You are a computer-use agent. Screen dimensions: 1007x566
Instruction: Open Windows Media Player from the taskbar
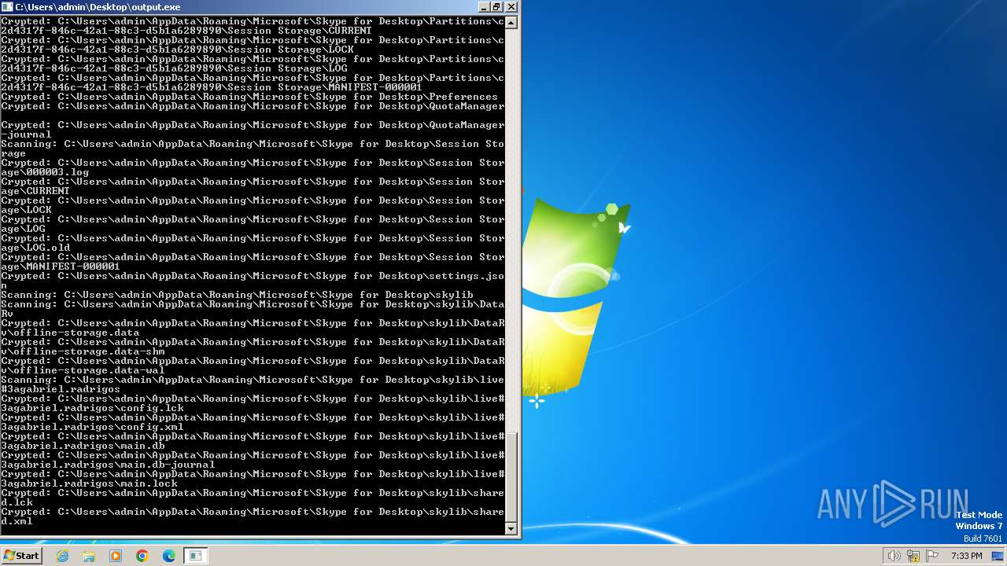point(116,556)
